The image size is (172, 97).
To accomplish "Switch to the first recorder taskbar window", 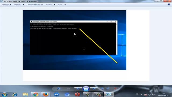I will click(88, 95).
